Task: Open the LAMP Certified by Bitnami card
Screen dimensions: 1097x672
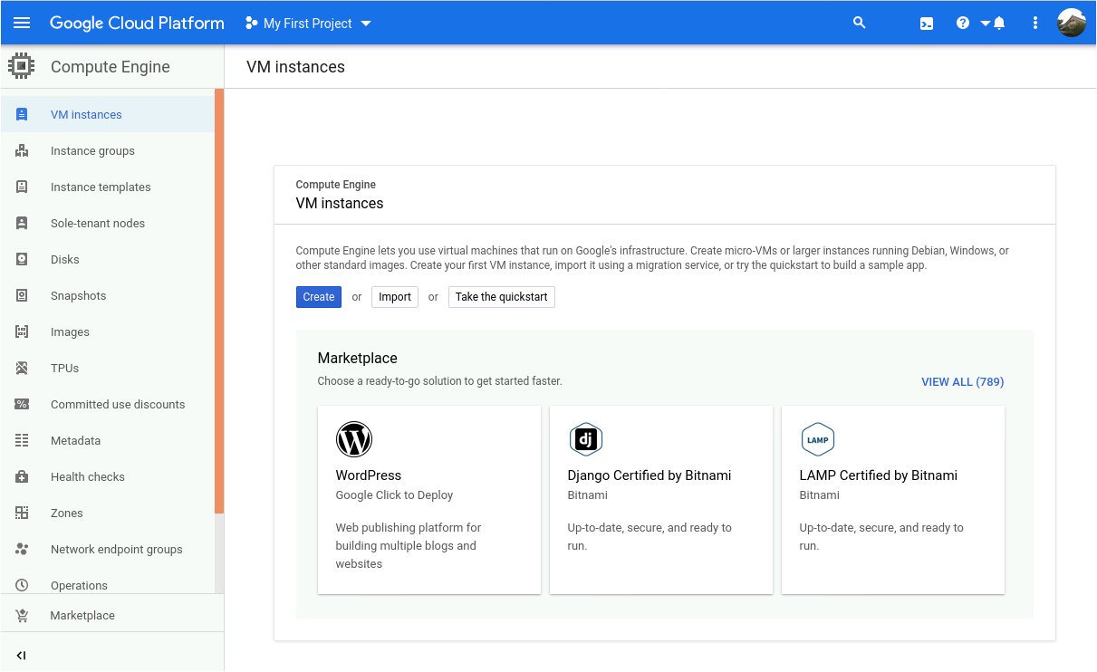Action: pos(893,500)
